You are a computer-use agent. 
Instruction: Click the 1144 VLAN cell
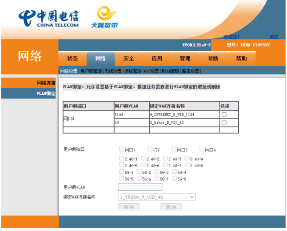click(132, 115)
